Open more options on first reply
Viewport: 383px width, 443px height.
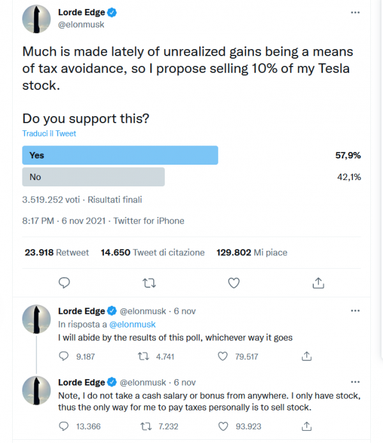(355, 311)
